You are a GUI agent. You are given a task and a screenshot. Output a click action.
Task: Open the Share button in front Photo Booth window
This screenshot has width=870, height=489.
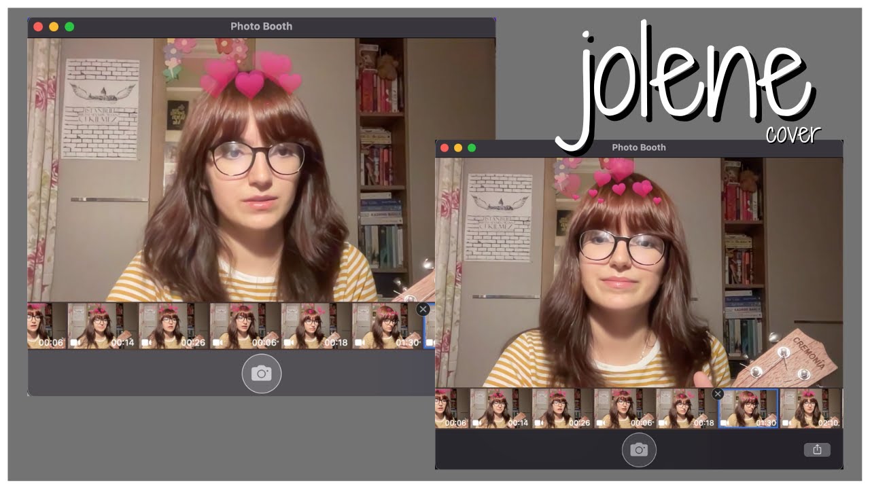[x=817, y=450]
